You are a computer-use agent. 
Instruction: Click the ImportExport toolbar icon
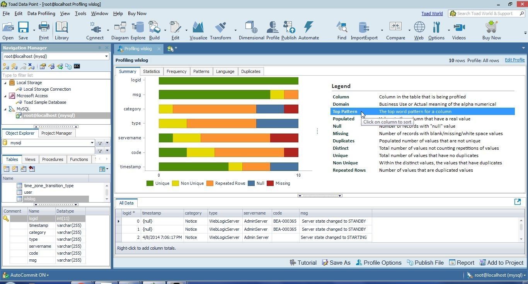tap(364, 27)
